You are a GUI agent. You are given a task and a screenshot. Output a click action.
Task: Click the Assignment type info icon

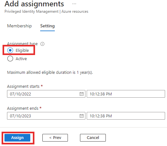coord(42,44)
